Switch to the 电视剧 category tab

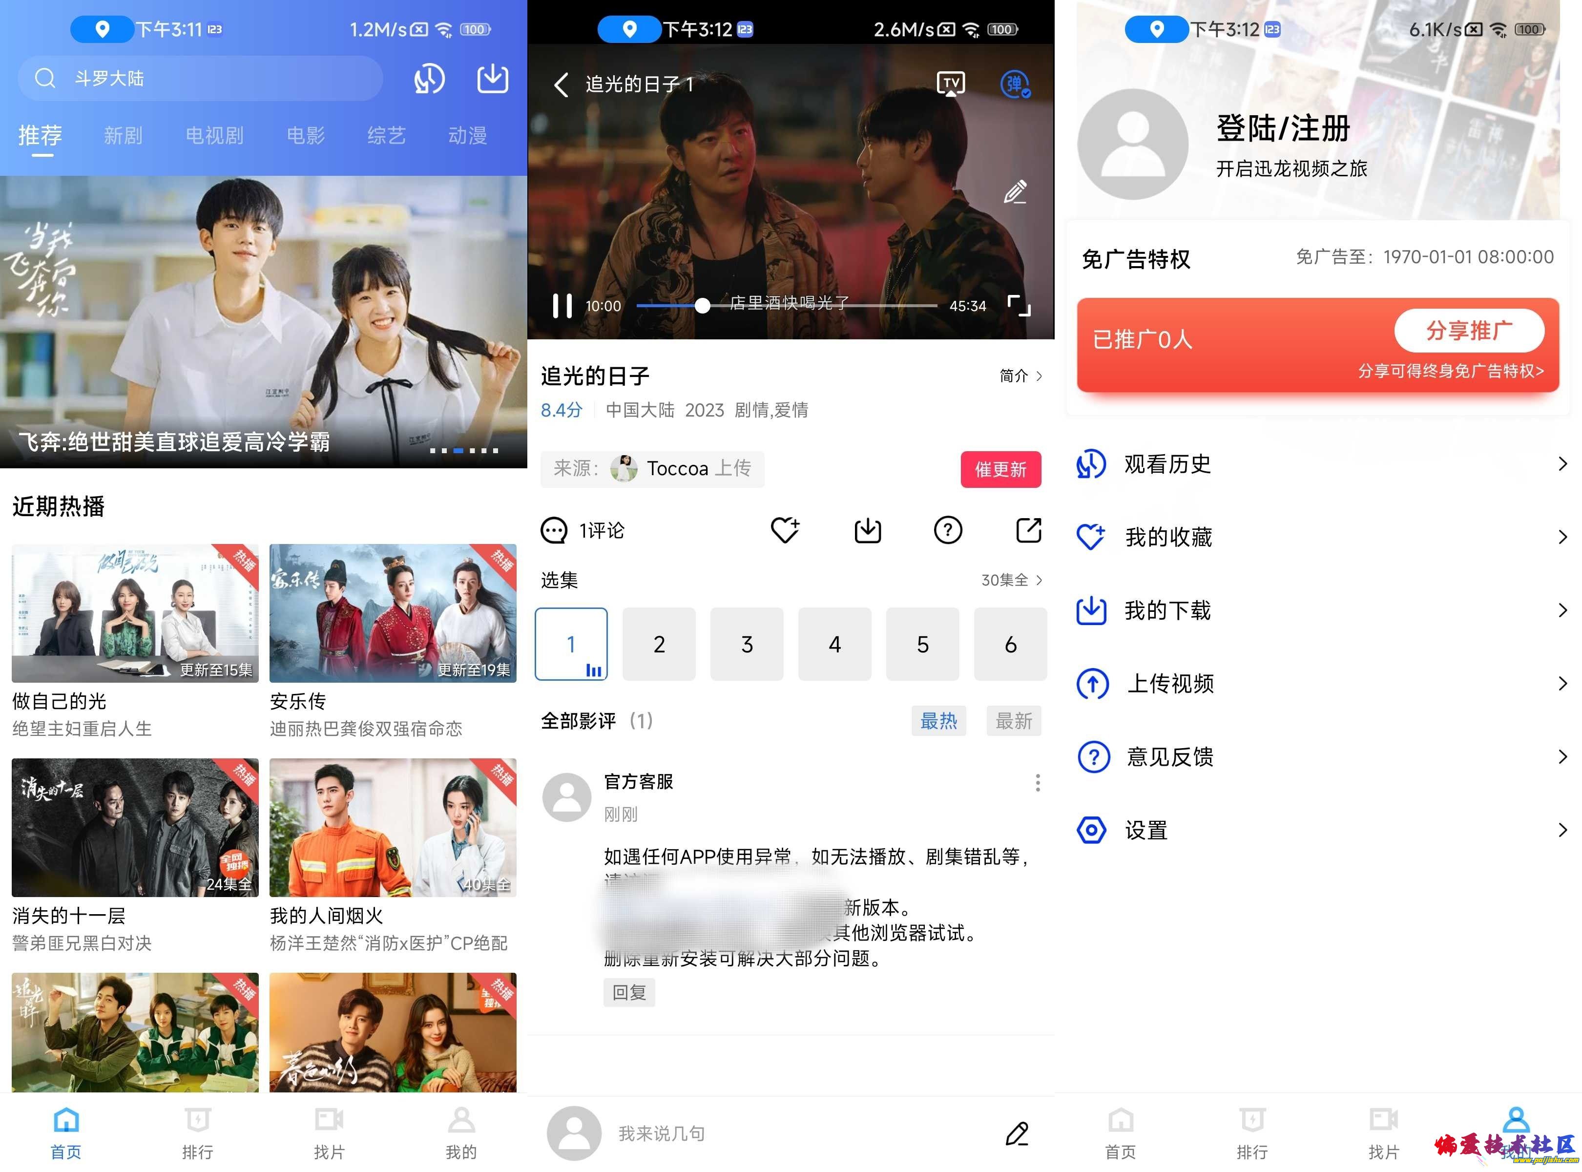[214, 135]
